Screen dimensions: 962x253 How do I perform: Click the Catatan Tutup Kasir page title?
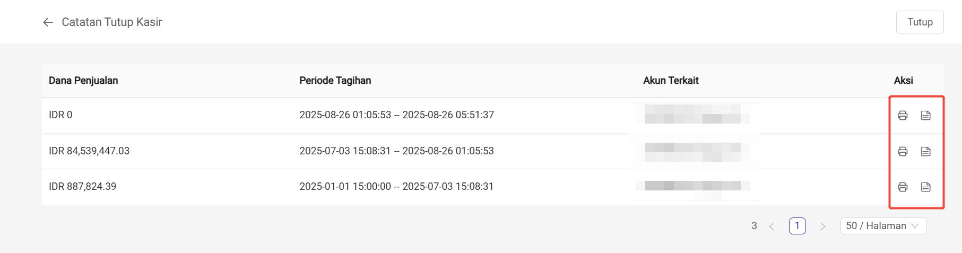pos(112,22)
